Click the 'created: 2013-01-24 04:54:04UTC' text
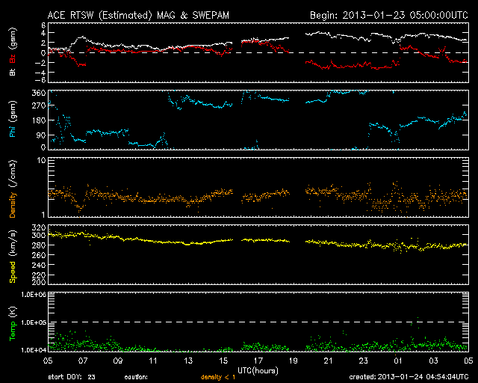The image size is (478, 383). 409,377
